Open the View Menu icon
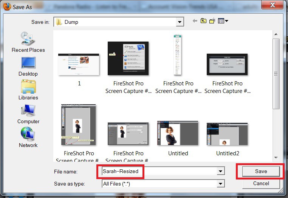Image resolution: width=288 pixels, height=198 pixels. [x=223, y=21]
